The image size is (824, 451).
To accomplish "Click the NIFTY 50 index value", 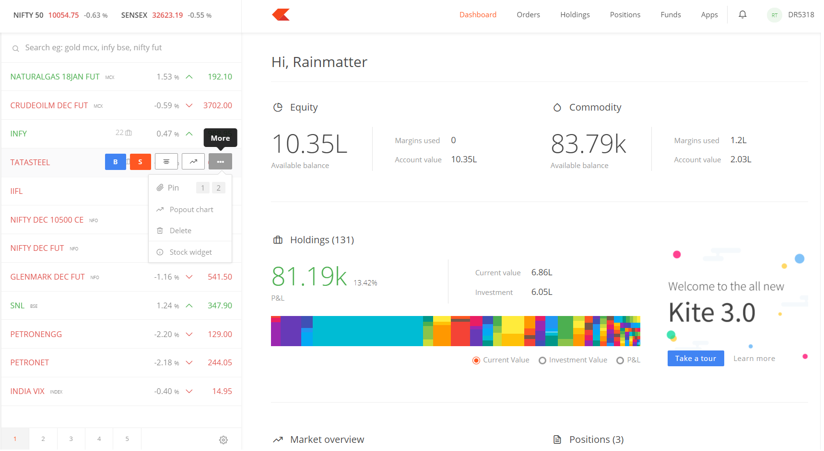I will tap(64, 15).
